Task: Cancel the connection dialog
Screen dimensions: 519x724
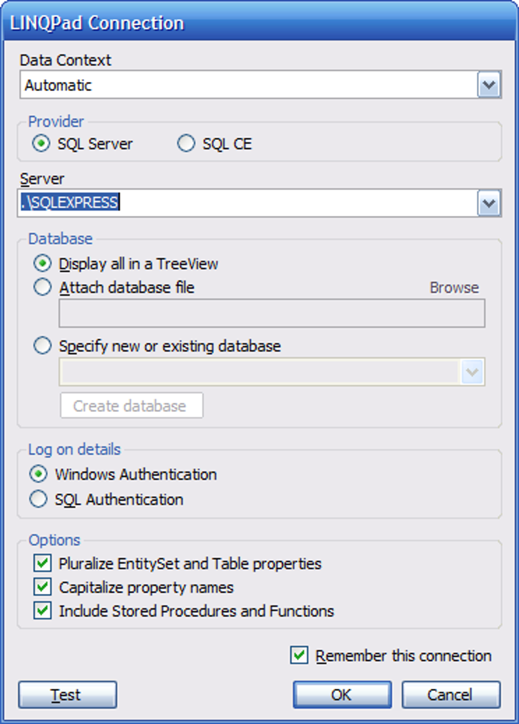Action: 450,694
